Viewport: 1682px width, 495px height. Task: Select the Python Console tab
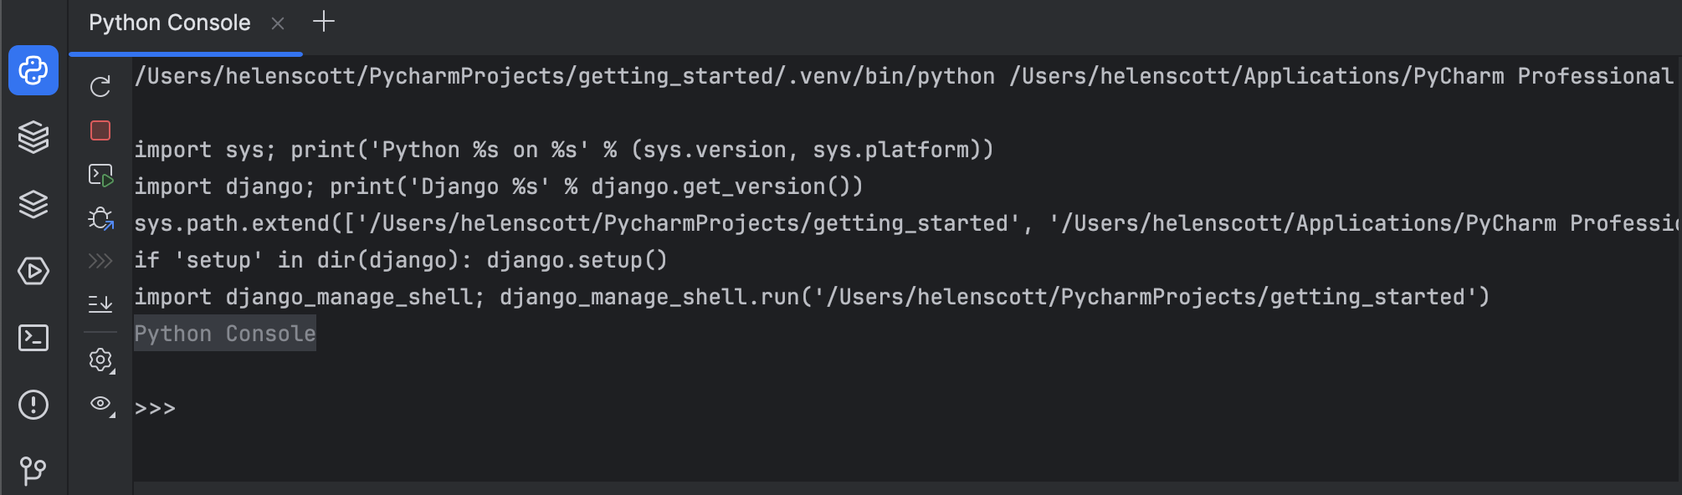169,23
